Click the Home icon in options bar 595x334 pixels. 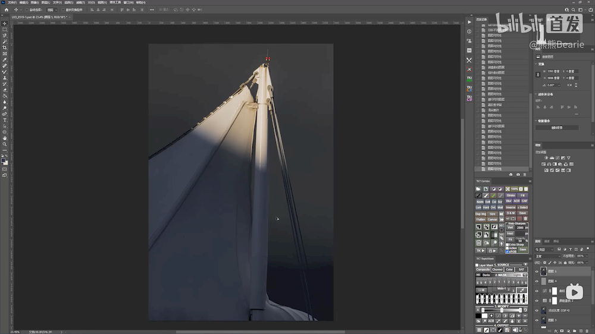[x=7, y=10]
